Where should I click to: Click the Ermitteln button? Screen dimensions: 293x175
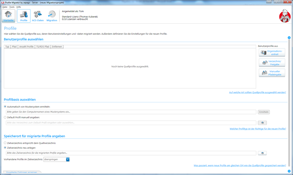(263, 112)
